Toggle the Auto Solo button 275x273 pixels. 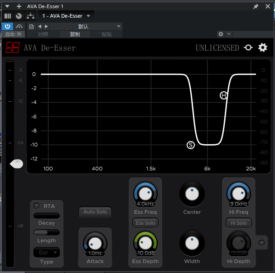(95, 212)
